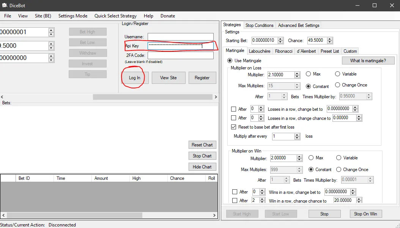Click the High column header
Image resolution: width=400 pixels, height=228 pixels.
(148, 178)
